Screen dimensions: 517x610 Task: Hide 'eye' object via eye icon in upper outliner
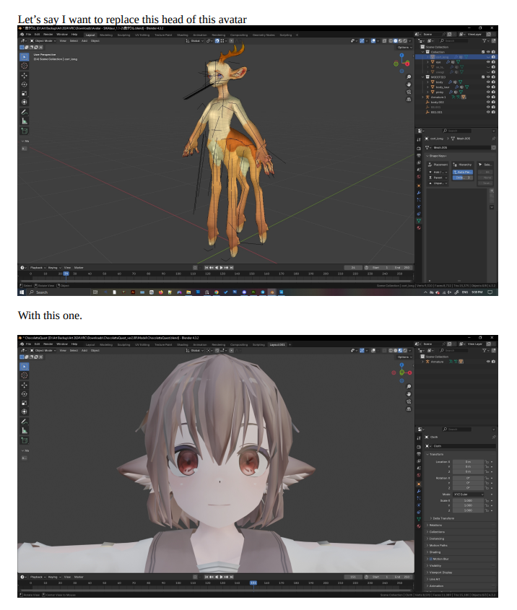coord(488,62)
